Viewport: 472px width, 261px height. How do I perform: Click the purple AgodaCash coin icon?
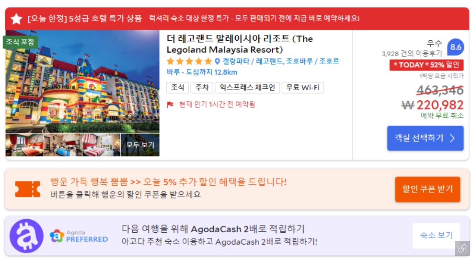coord(26,236)
